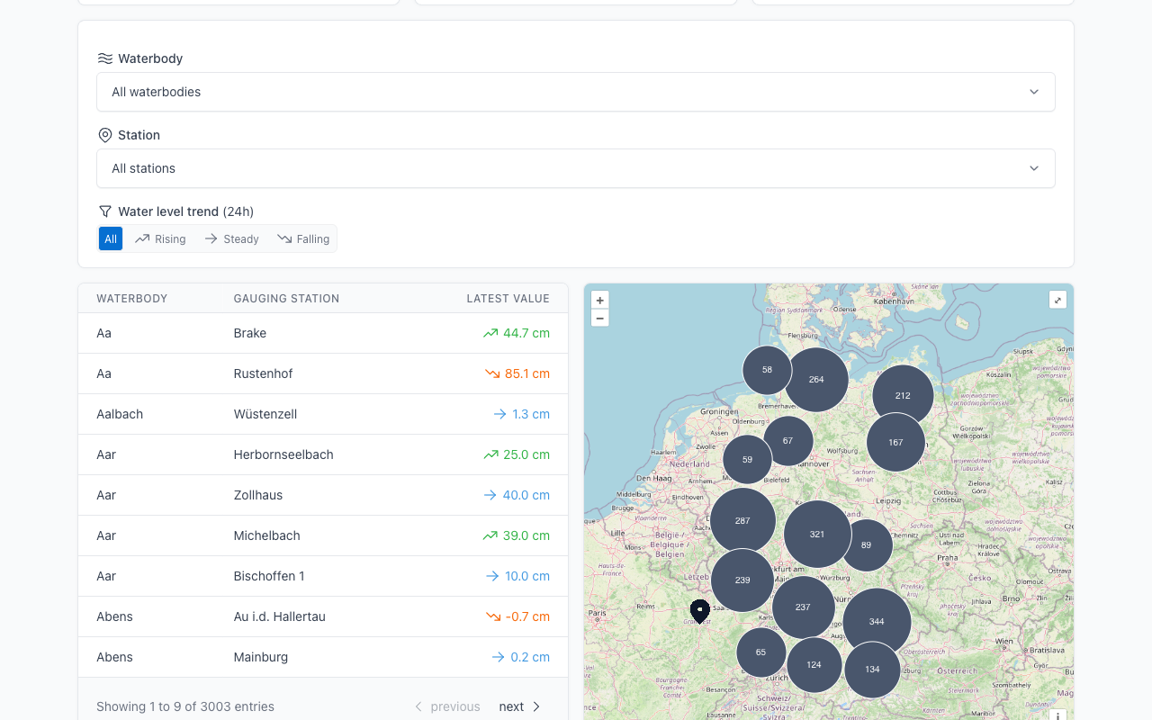Image resolution: width=1152 pixels, height=720 pixels.
Task: Click the 344 stations cluster
Action: tap(877, 622)
